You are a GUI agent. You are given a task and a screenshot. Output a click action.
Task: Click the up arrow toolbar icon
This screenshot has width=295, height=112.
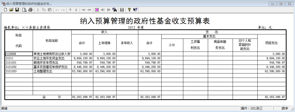click(70, 10)
